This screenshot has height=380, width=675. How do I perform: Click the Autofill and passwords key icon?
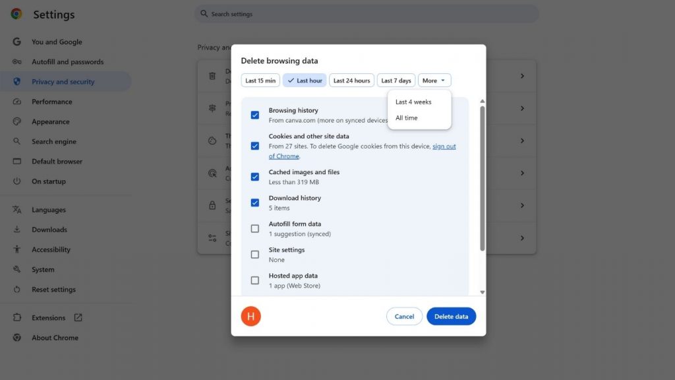[x=17, y=62]
